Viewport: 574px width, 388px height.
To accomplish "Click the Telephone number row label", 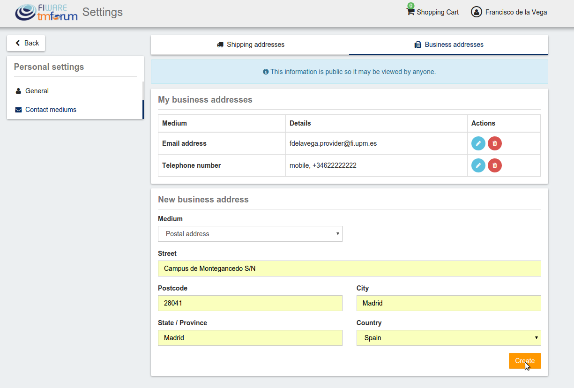I will pyautogui.click(x=191, y=165).
